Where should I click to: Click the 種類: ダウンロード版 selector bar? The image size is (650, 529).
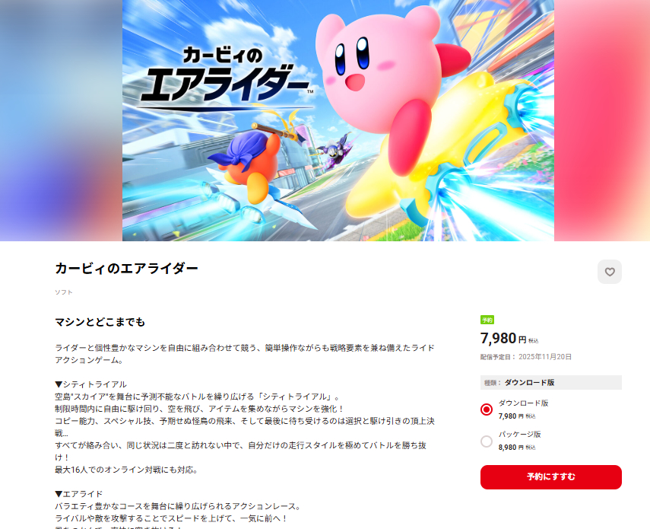(551, 383)
